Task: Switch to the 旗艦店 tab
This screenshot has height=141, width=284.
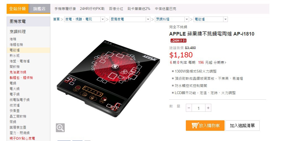Action: (x=39, y=9)
